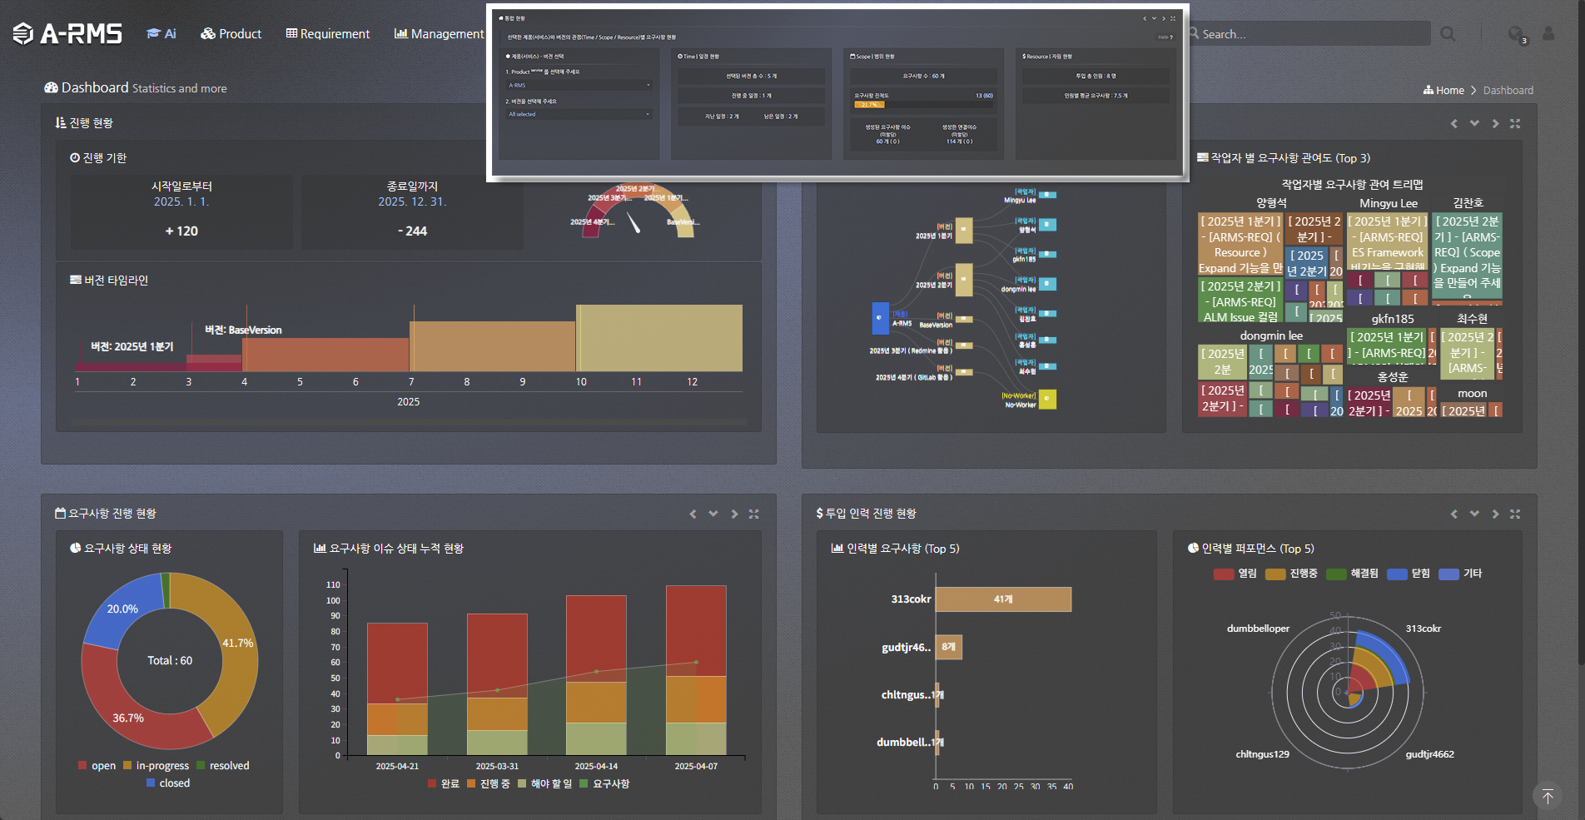Image resolution: width=1585 pixels, height=820 pixels.
Task: Click the scroll-to-top arrow button
Action: tap(1547, 797)
